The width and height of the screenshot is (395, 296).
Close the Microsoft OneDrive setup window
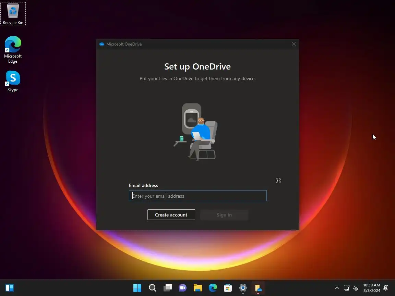(294, 44)
